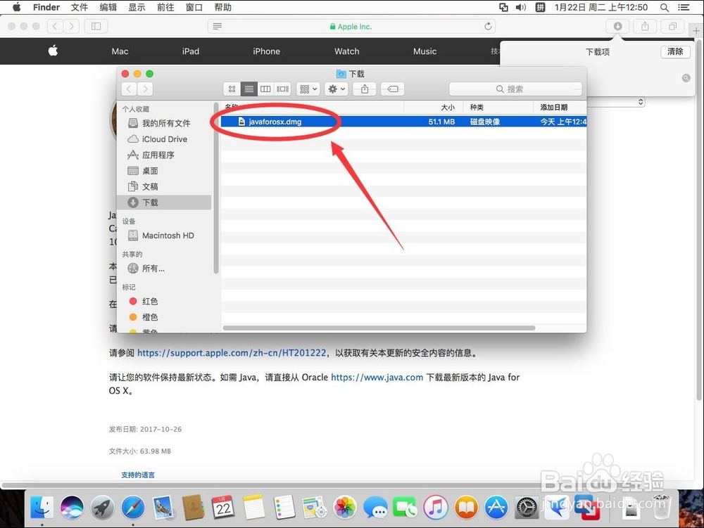Viewport: 704px width, 528px height.
Task: Click the volume icon to adjust sound
Action: click(x=521, y=8)
